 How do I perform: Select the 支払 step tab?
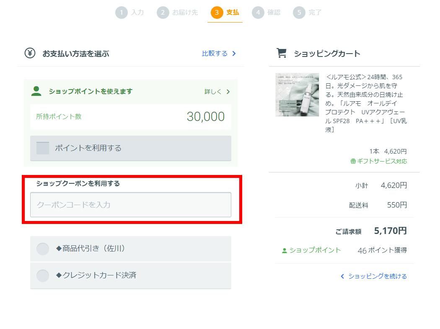click(x=225, y=13)
